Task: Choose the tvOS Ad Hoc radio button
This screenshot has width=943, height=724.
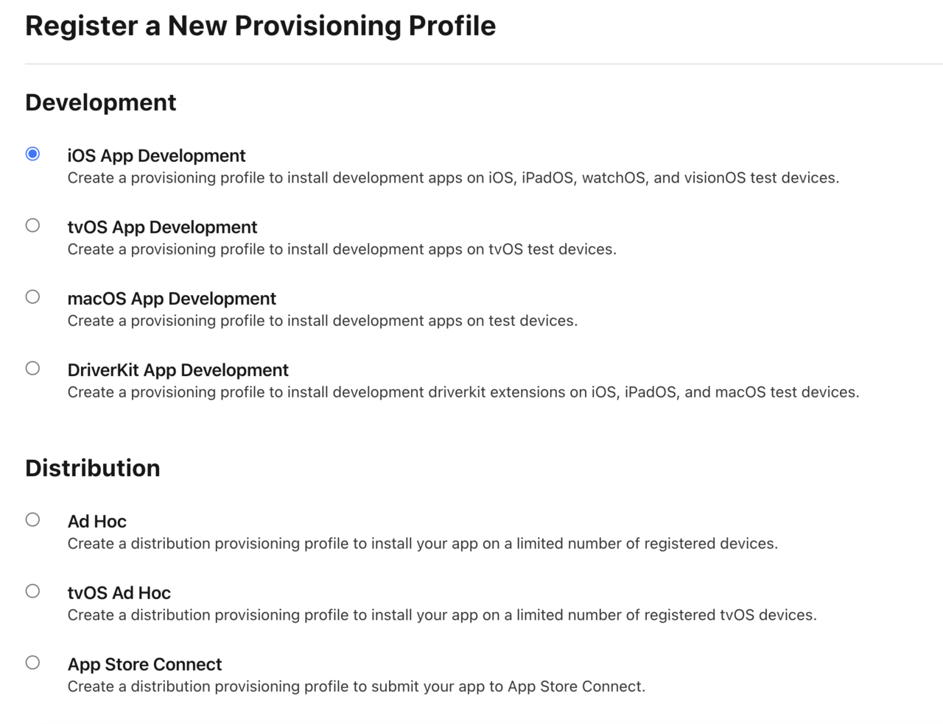Action: pos(32,591)
